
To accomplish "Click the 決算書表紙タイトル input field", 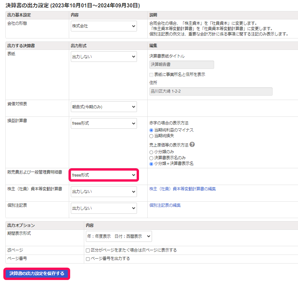I will click(x=182, y=65).
